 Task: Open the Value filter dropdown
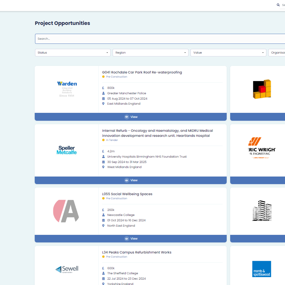click(228, 53)
